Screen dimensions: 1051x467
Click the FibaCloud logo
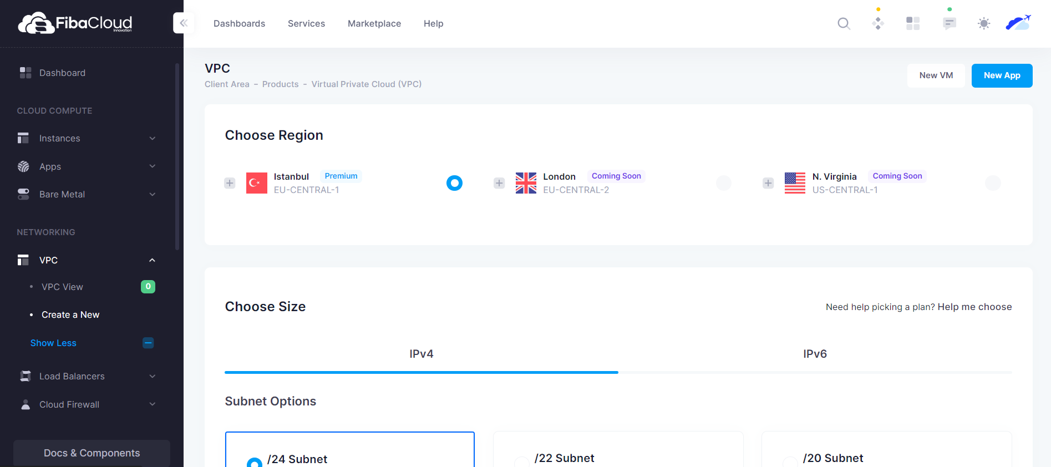pyautogui.click(x=75, y=23)
